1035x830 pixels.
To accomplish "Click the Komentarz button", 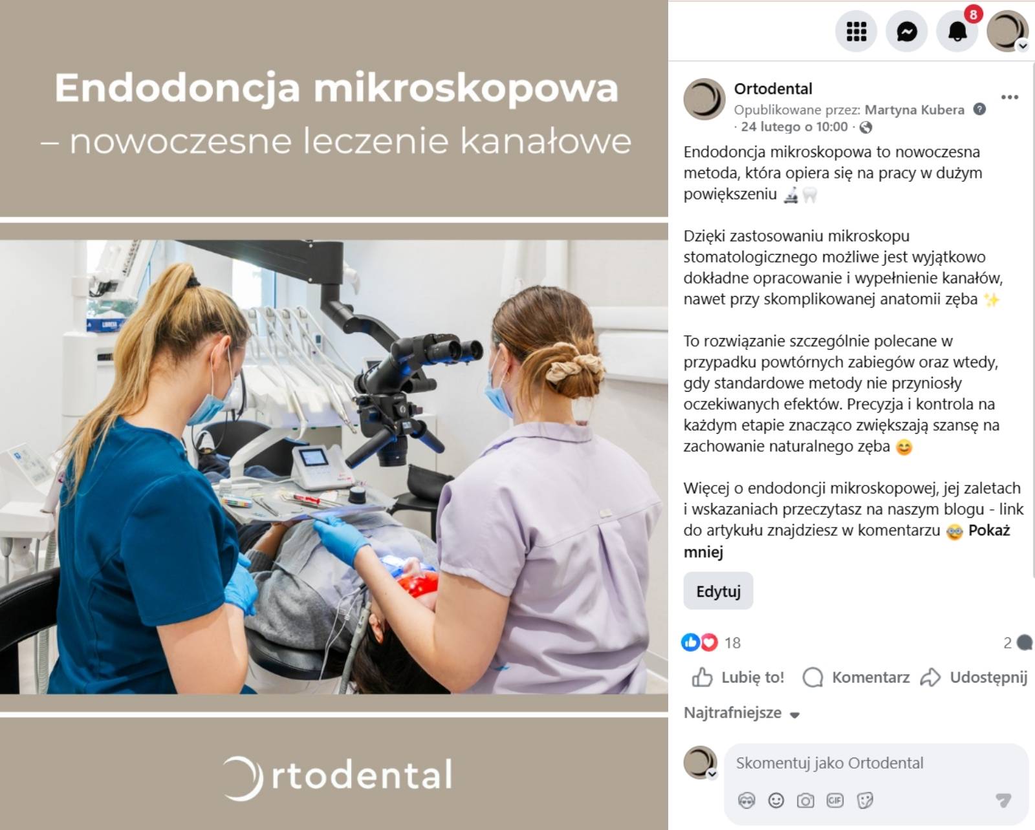I will point(855,677).
